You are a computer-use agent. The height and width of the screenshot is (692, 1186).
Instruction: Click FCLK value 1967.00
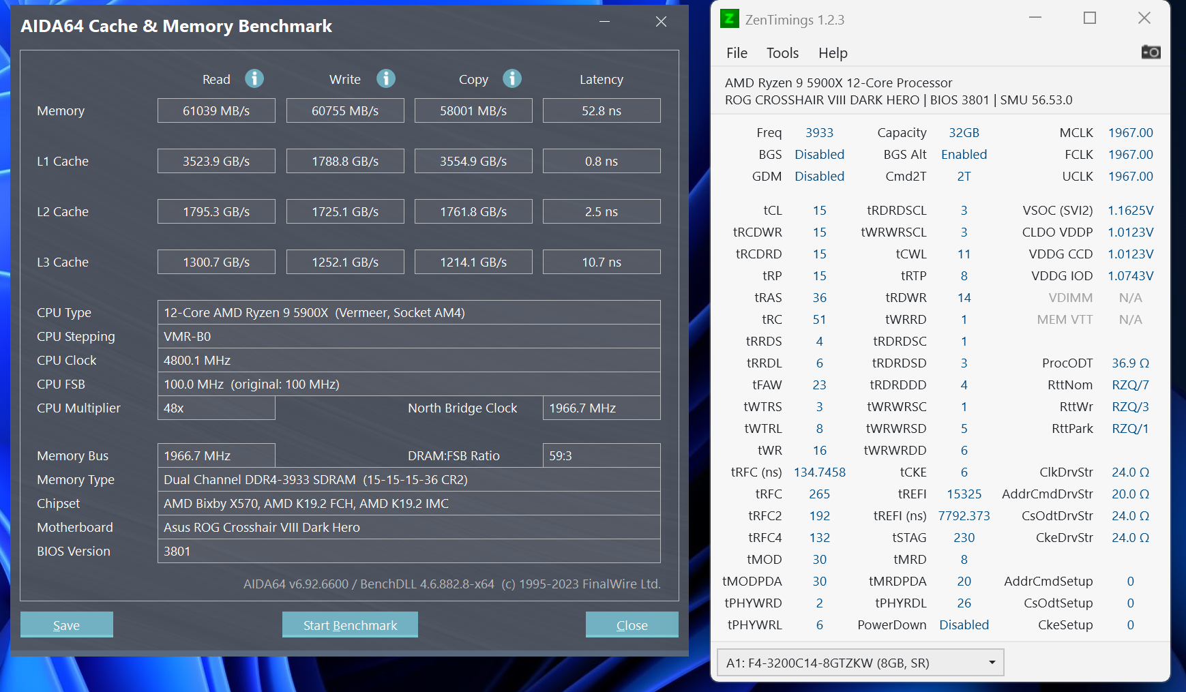[1130, 154]
